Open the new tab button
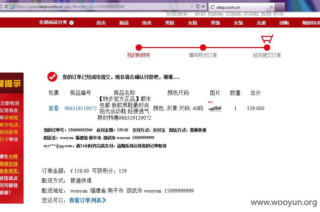Screen dimensions: 320x212 tap(280, 7)
